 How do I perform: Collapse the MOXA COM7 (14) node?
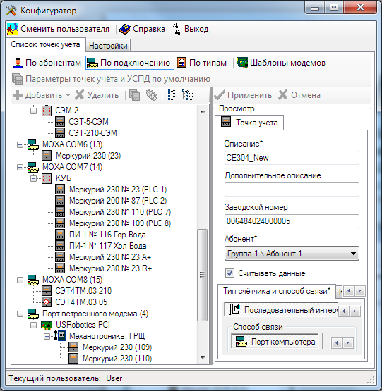click(20, 167)
